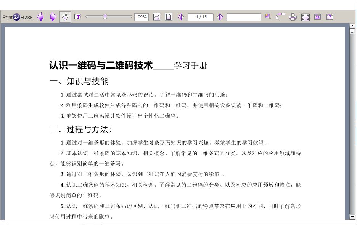Viewport: 357px width, 225px height.
Task: Click the page number field 1 / 15
Action: 201,17
